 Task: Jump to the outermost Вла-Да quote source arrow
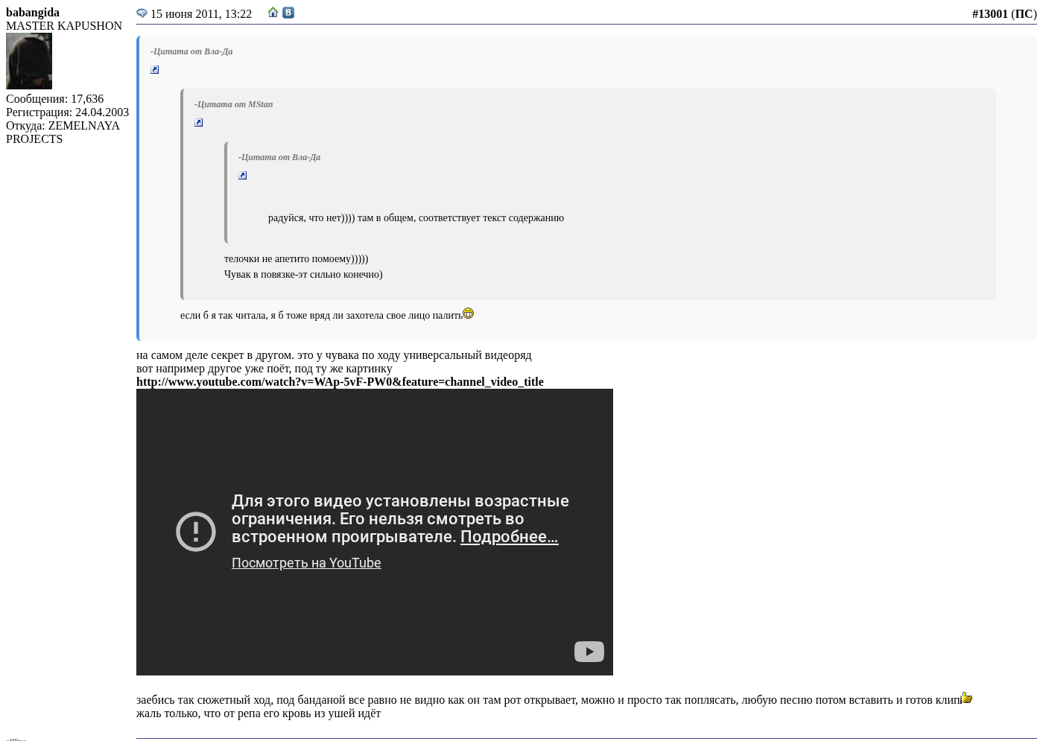click(155, 70)
